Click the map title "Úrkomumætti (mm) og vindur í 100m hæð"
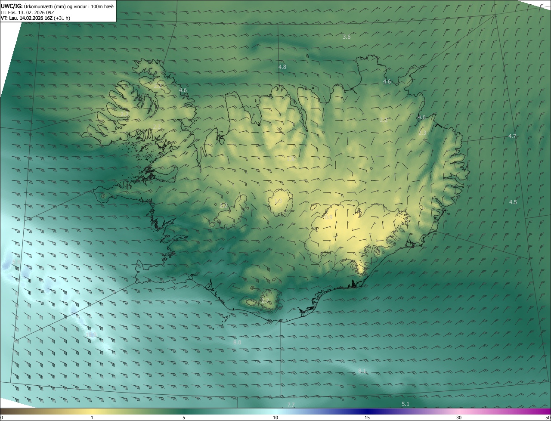The width and height of the screenshot is (551, 421). pyautogui.click(x=69, y=6)
